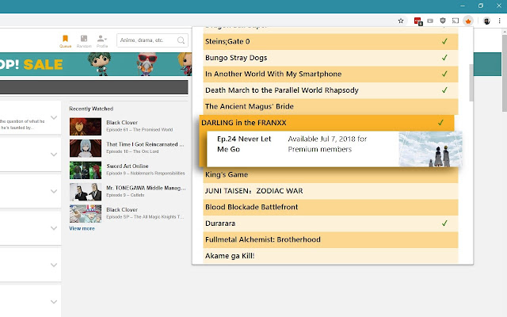Open the red extension icon with badge
The width and height of the screenshot is (507, 317).
(417, 21)
